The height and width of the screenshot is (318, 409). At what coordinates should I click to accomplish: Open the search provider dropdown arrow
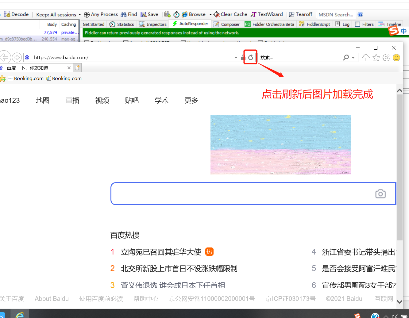click(353, 58)
